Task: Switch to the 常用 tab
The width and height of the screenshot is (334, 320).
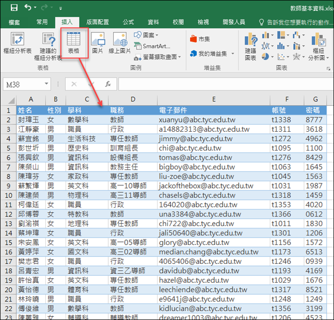Action: click(x=42, y=22)
